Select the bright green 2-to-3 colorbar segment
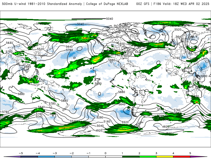The width and height of the screenshot is (211, 158). click(x=148, y=157)
